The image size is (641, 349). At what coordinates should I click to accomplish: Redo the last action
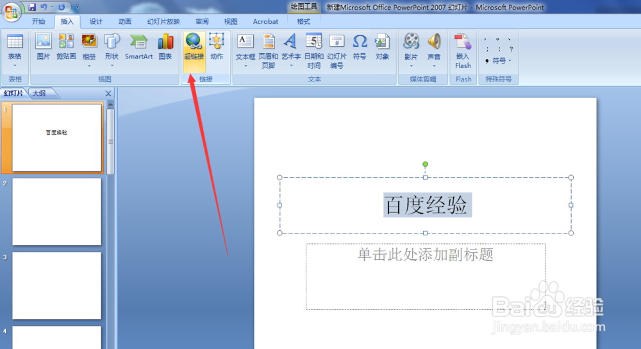point(62,7)
